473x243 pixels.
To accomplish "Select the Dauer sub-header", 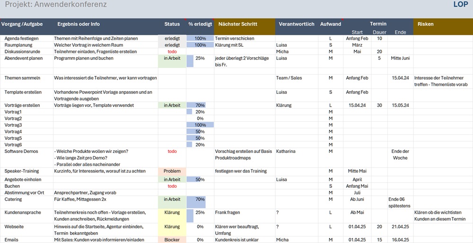I will 379,32.
